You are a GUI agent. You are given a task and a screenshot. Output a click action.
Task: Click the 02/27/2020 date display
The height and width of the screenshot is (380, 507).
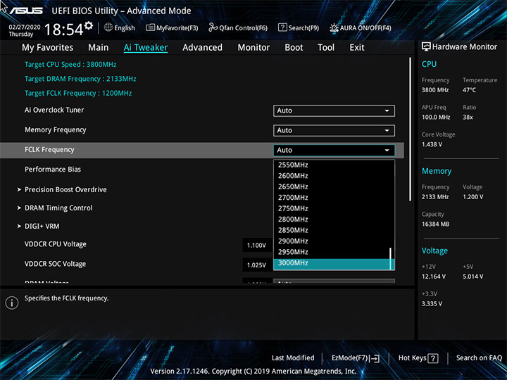tap(24, 27)
